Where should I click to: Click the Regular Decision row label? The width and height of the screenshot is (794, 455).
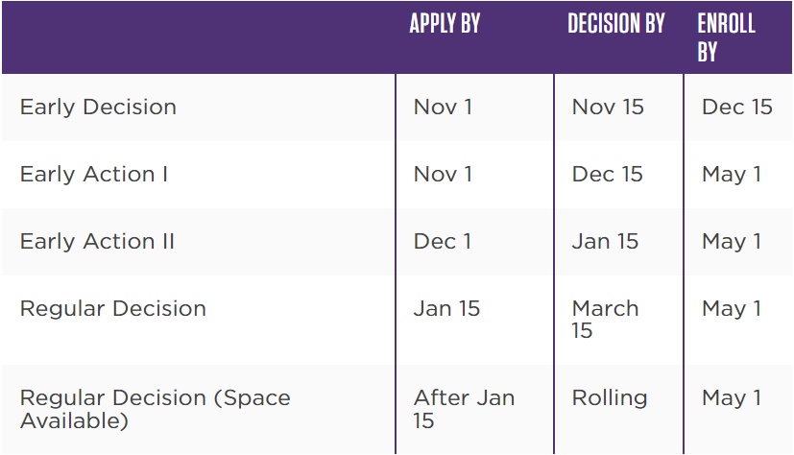113,308
